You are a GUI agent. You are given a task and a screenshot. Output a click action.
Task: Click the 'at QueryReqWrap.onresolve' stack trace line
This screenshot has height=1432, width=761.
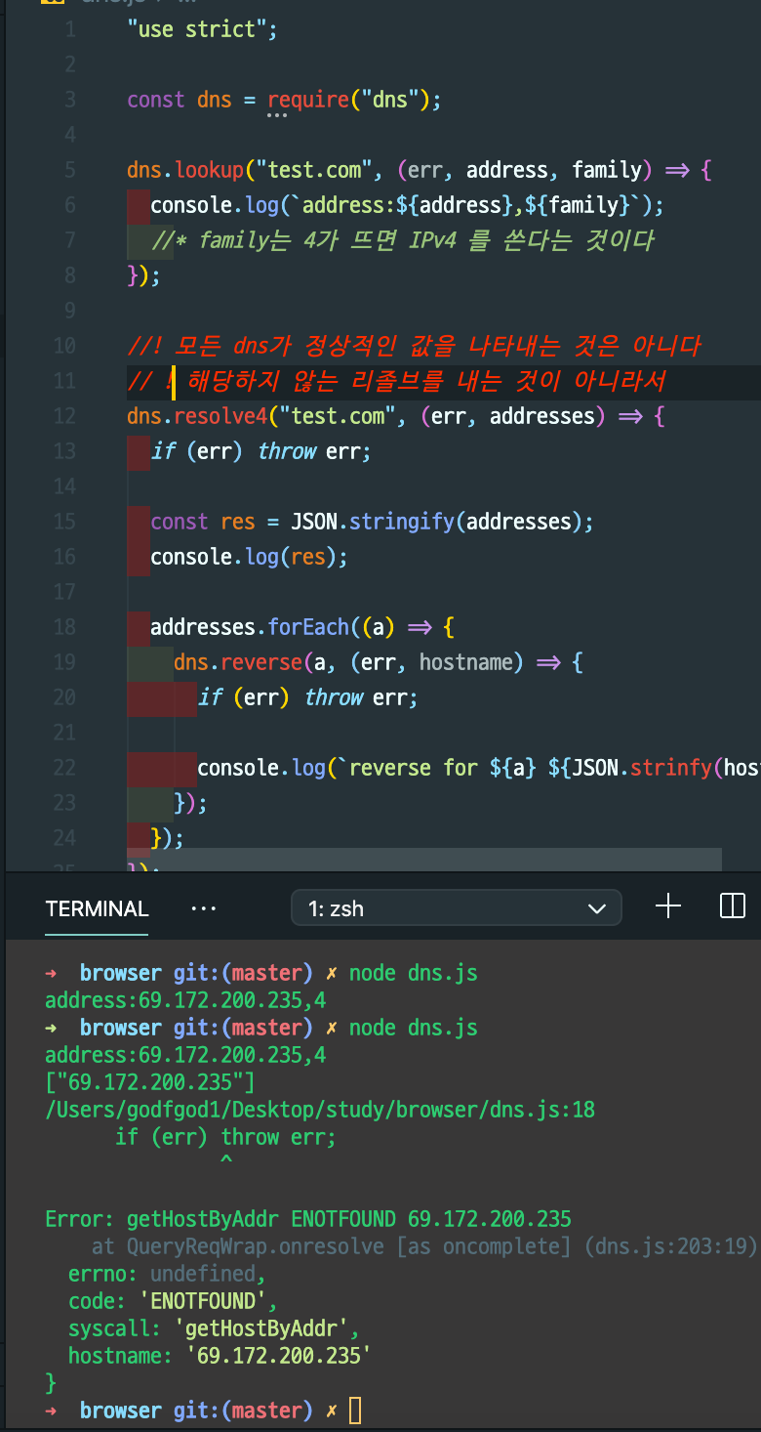coord(425,1246)
